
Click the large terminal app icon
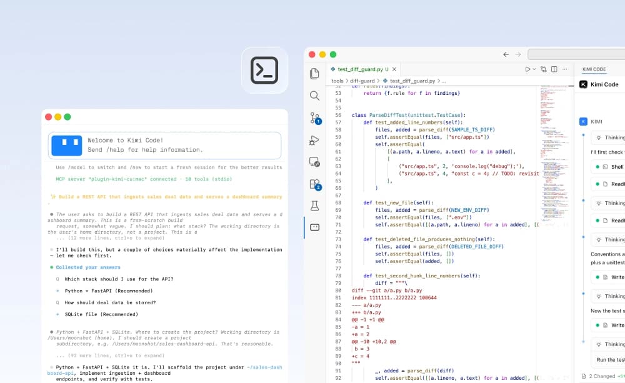tap(264, 71)
